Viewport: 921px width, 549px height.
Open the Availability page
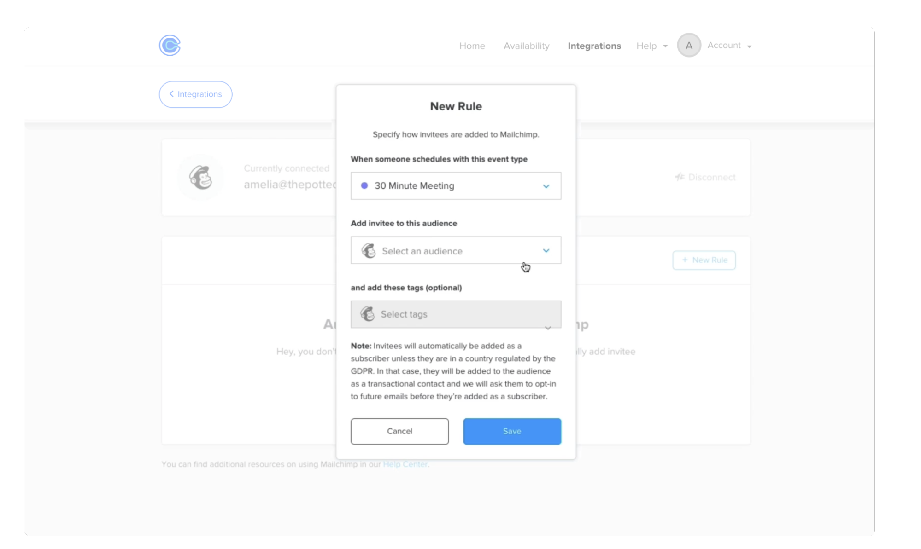[526, 46]
